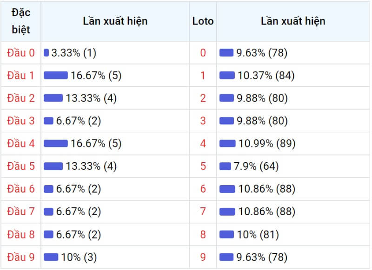Click the Loto column header
The image size is (372, 270).
point(203,21)
